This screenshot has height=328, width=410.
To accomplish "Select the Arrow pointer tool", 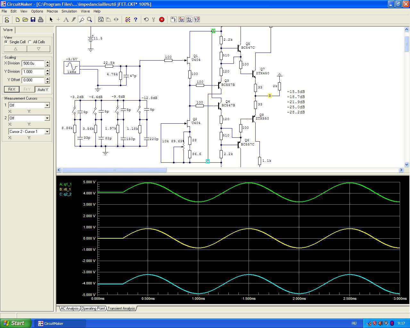I will (x=51, y=20).
